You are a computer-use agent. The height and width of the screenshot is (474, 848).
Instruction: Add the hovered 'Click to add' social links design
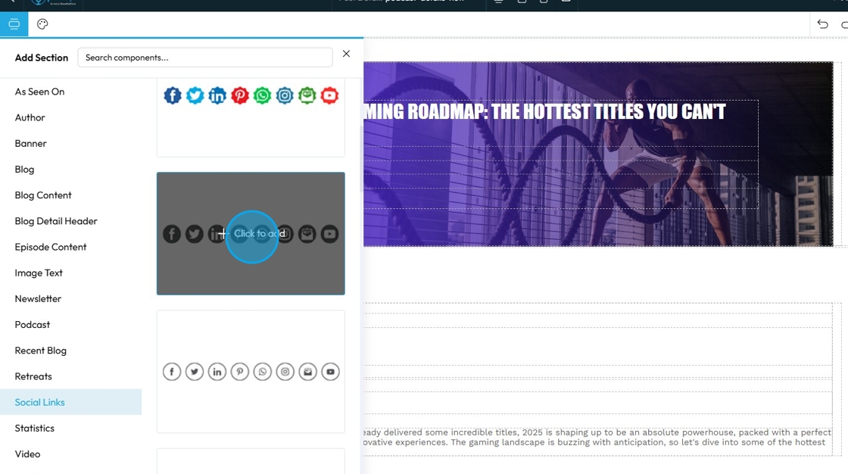coord(251,234)
